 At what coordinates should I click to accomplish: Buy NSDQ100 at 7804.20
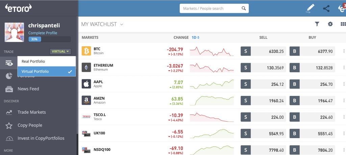click(312, 150)
